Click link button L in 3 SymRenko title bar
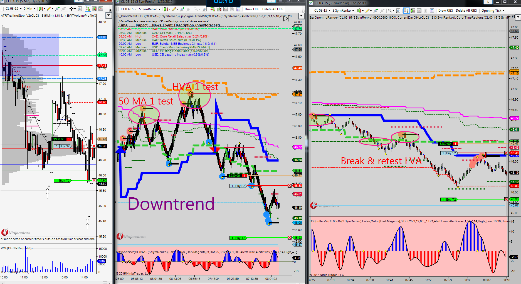The width and height of the screenshot is (521, 284). pos(488,2)
